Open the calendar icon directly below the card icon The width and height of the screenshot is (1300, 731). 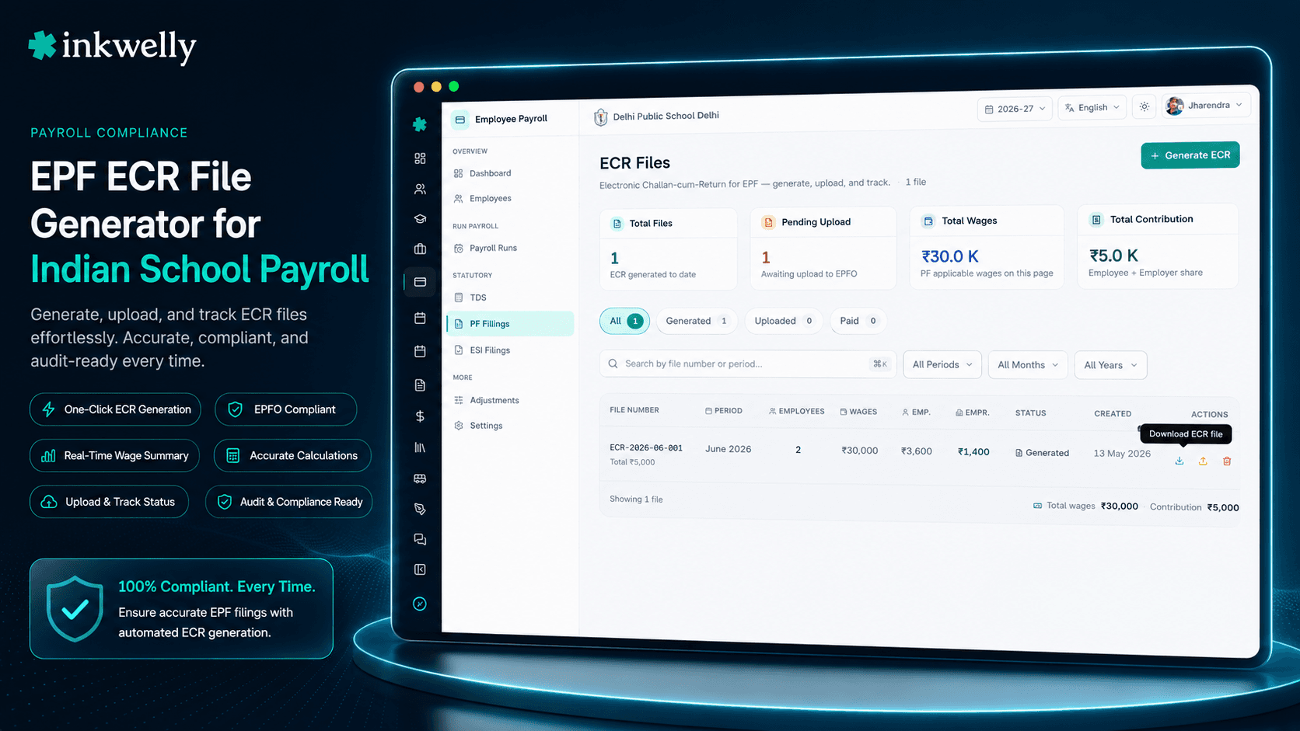420,318
